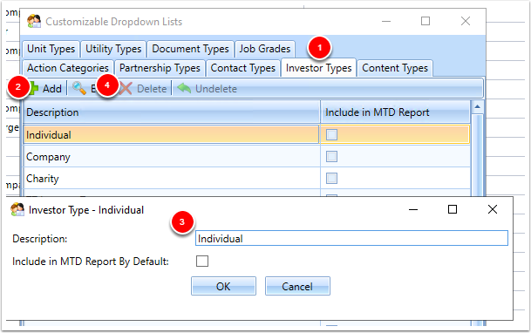Maximize the Investor Type dialog window
The height and width of the screenshot is (333, 531).
pos(453,209)
